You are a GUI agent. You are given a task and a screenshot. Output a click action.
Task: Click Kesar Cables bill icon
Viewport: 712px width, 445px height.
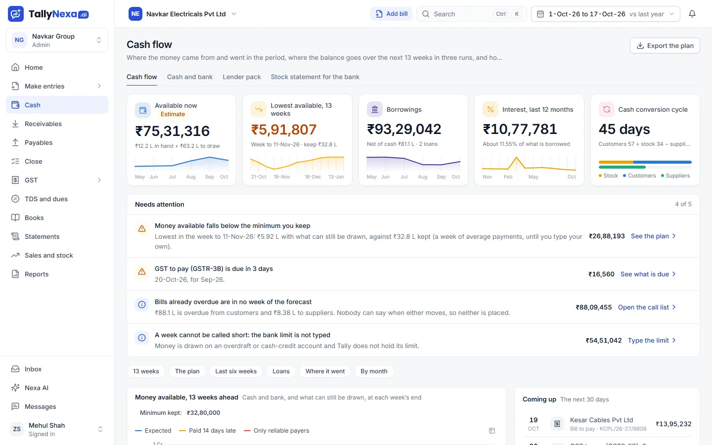(557, 424)
